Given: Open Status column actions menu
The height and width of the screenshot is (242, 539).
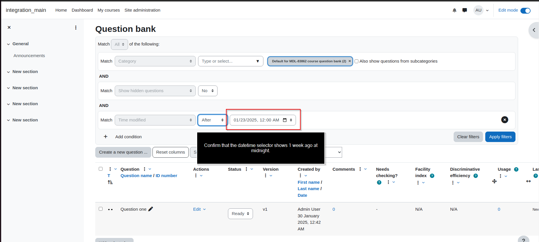Looking at the screenshot, I should (249, 169).
